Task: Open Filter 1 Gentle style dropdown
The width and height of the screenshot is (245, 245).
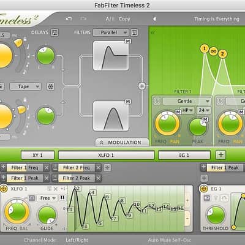Action: 186,101
